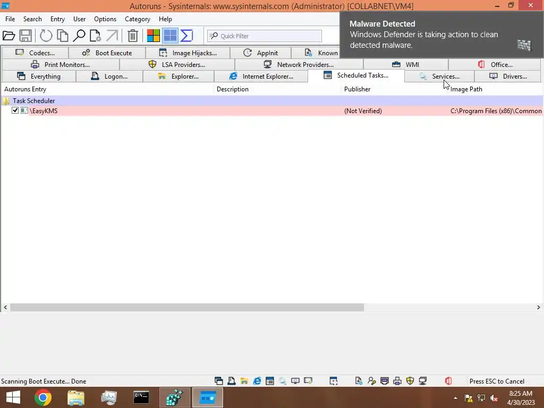
Task: Toggle the VirusTotal sigma toolbar button
Action: (x=186, y=36)
